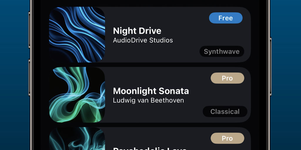View the AudioDrive Studios artist name
The image size is (301, 150).
(x=143, y=40)
